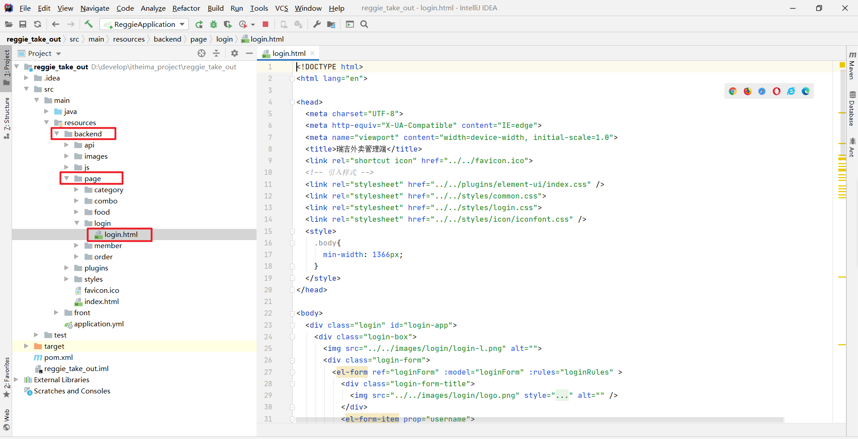Open Project view selector dropdown
Screen dimensions: 858x439
pos(59,54)
